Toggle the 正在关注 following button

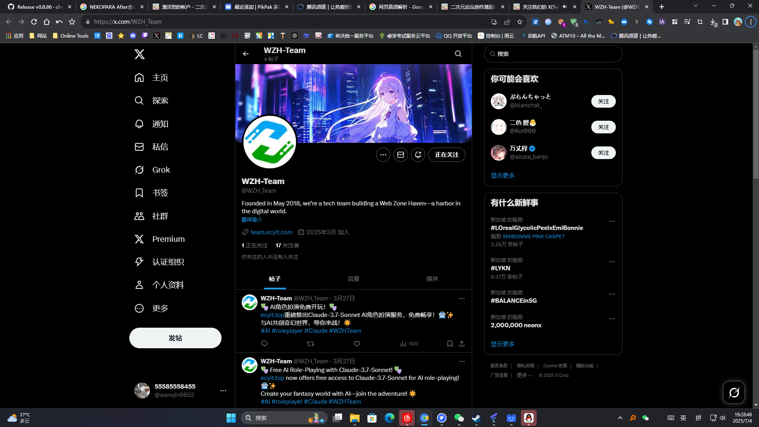[447, 155]
